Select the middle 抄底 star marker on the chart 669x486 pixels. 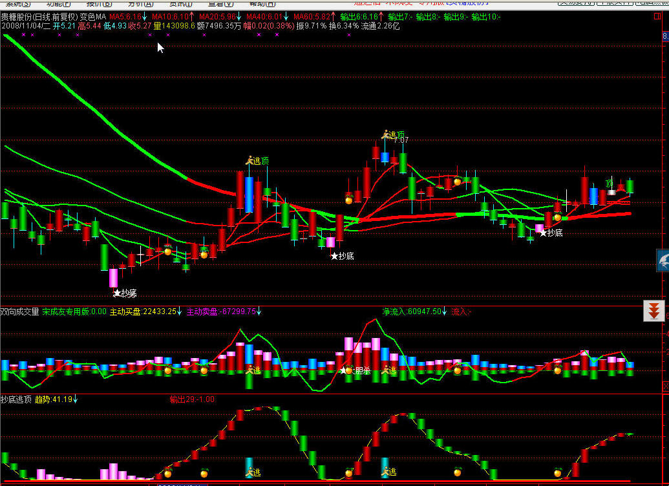click(x=343, y=256)
